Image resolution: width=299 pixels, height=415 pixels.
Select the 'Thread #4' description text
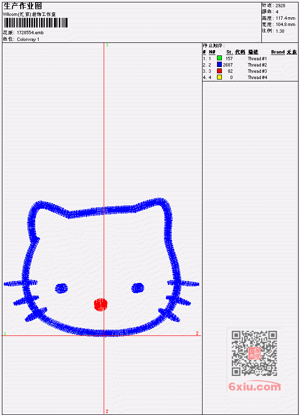257,78
